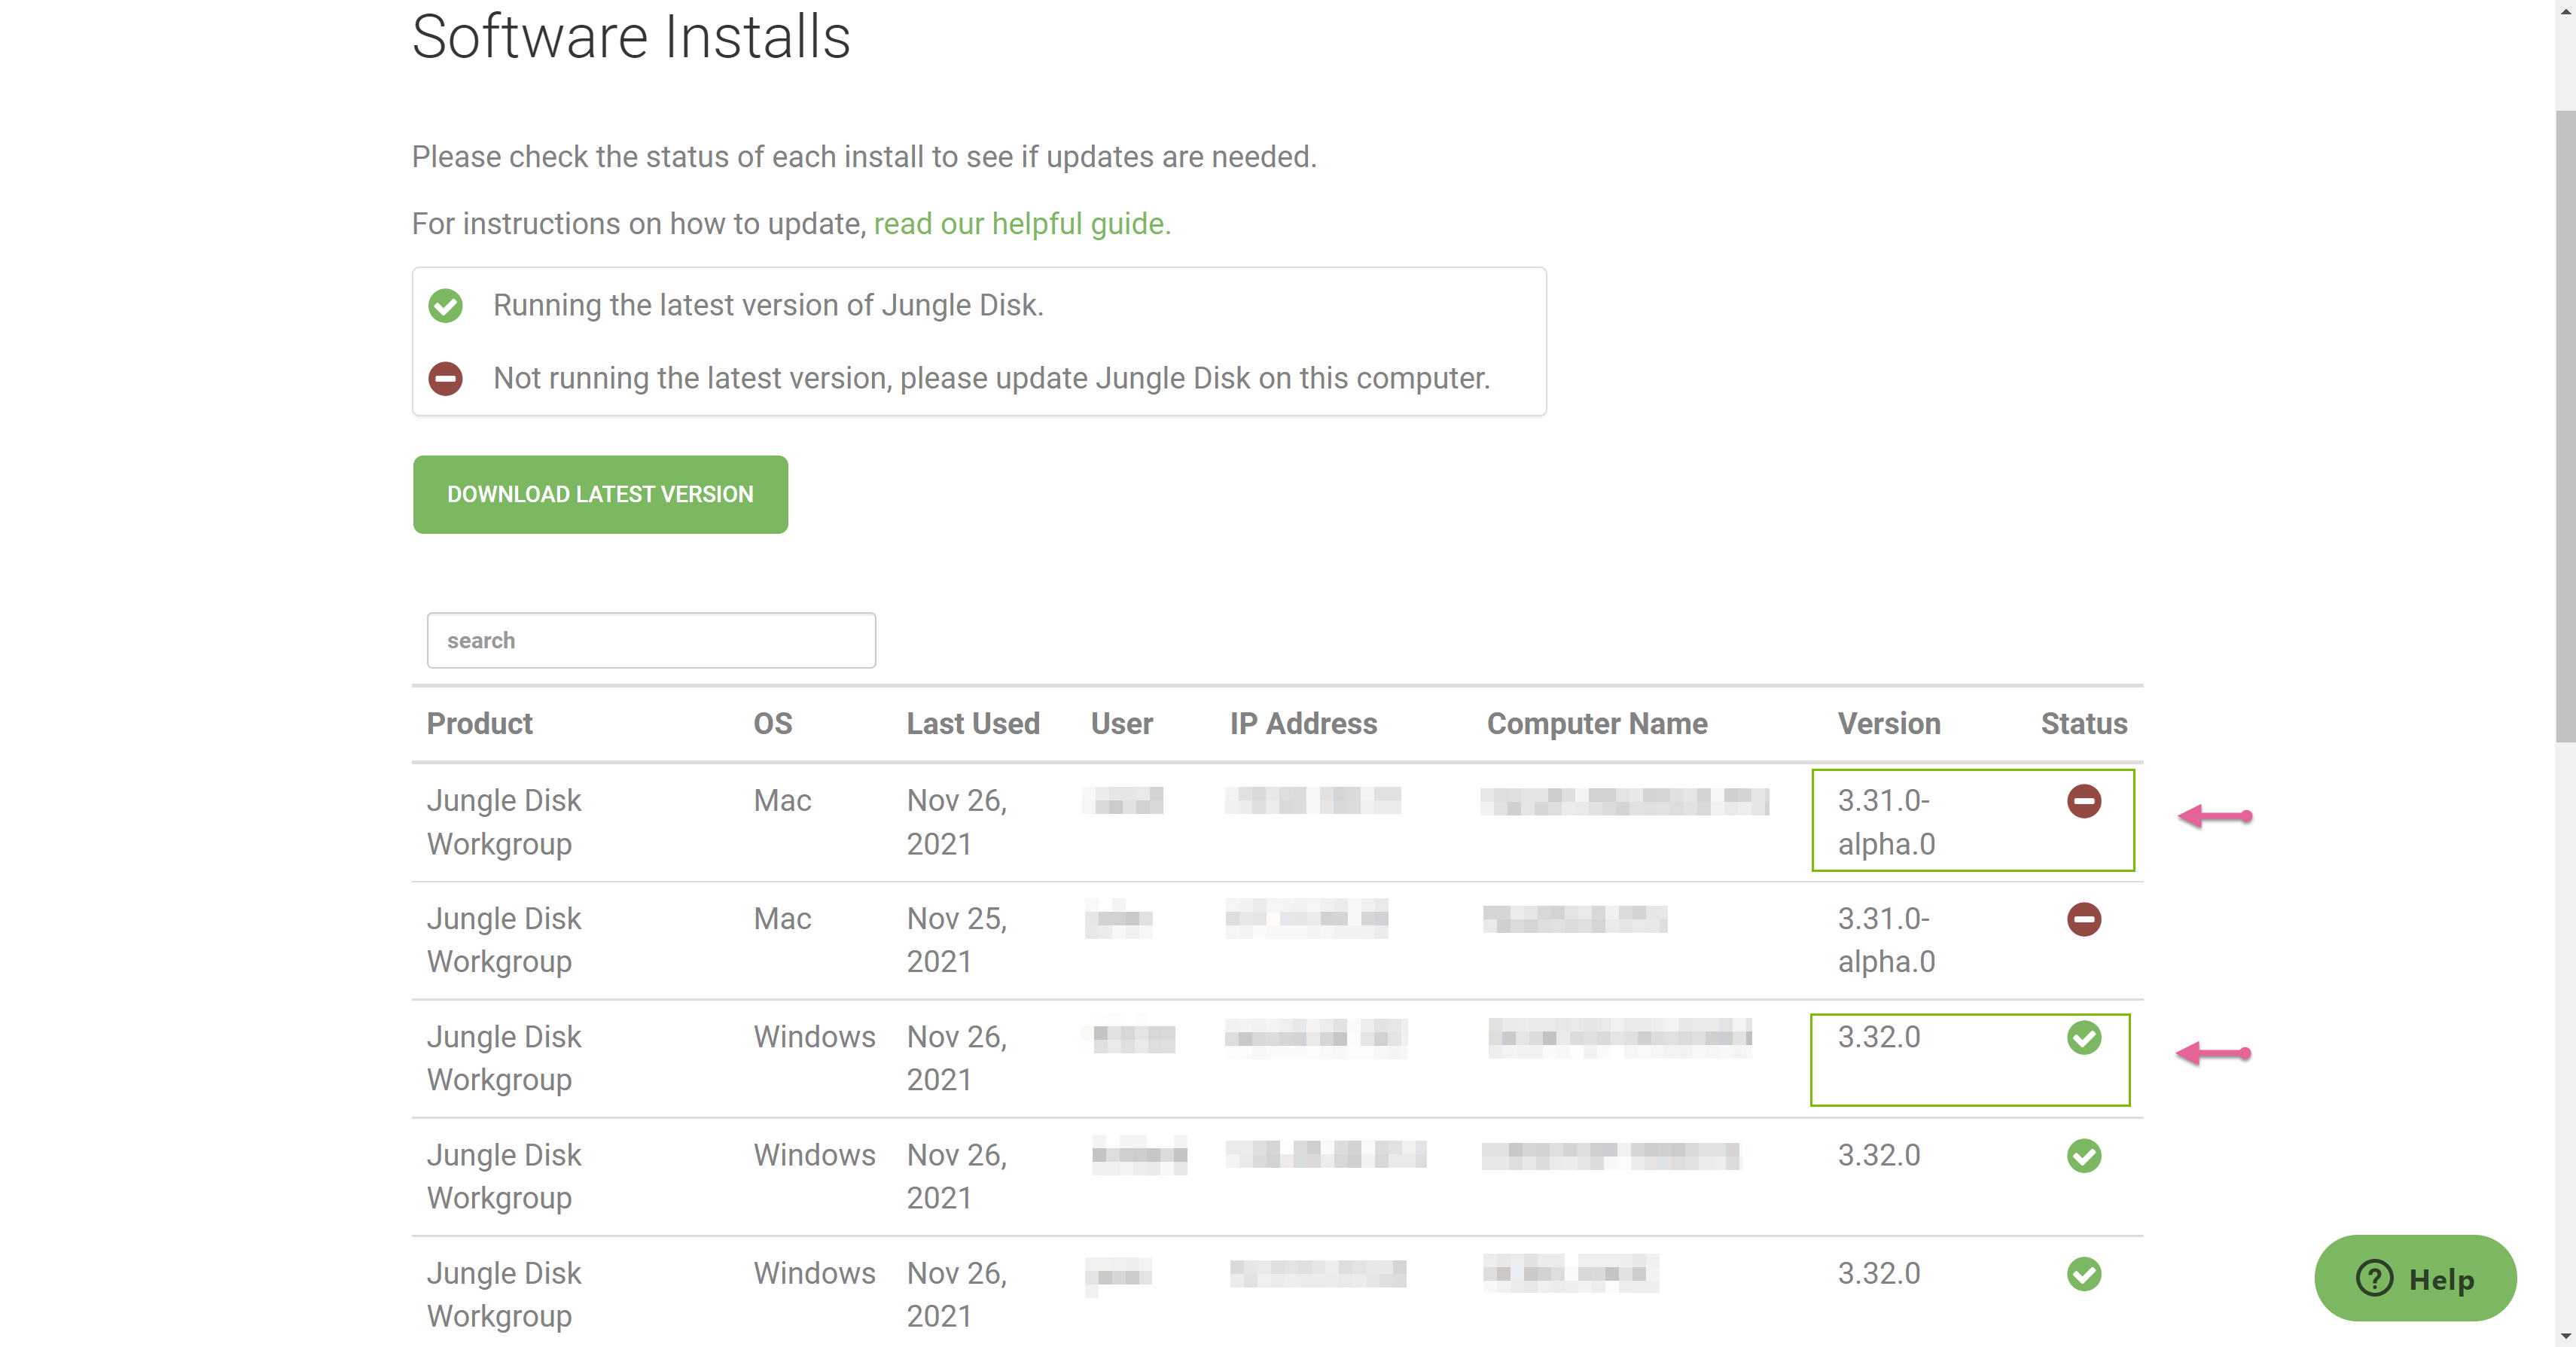Sort by the Computer Name column header
Screen dimensions: 2576x1347
pyautogui.click(x=1597, y=723)
